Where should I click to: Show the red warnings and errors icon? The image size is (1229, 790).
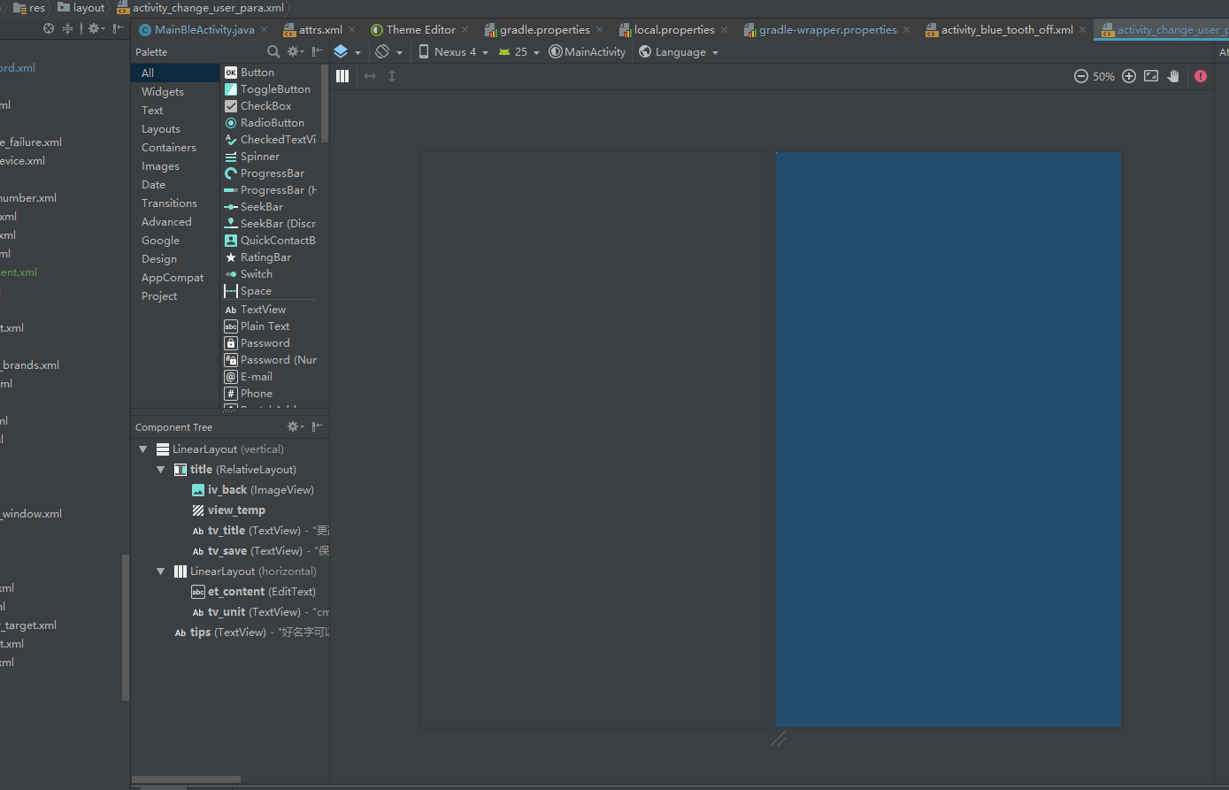click(x=1200, y=76)
